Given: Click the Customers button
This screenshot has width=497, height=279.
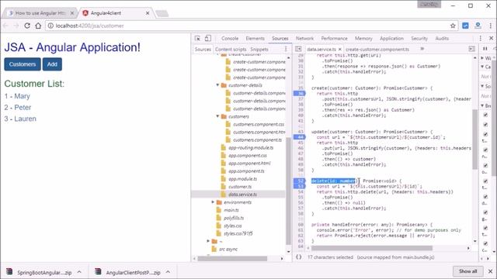Looking at the screenshot, I should [x=23, y=64].
